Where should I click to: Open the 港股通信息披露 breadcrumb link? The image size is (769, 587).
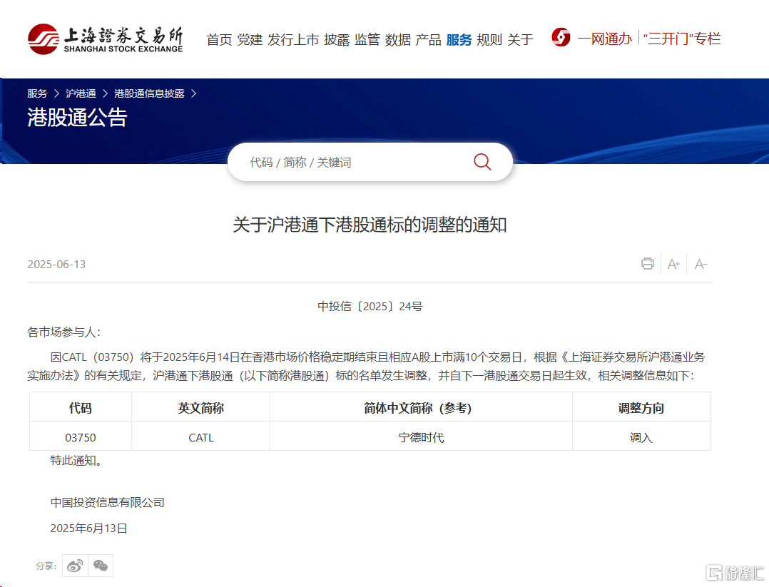click(x=149, y=93)
